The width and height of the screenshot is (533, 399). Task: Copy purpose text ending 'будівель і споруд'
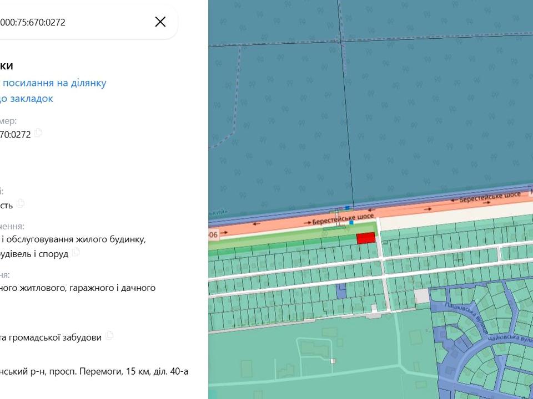76,252
